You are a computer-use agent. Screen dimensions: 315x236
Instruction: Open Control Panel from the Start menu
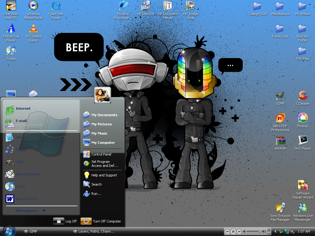[102, 154]
